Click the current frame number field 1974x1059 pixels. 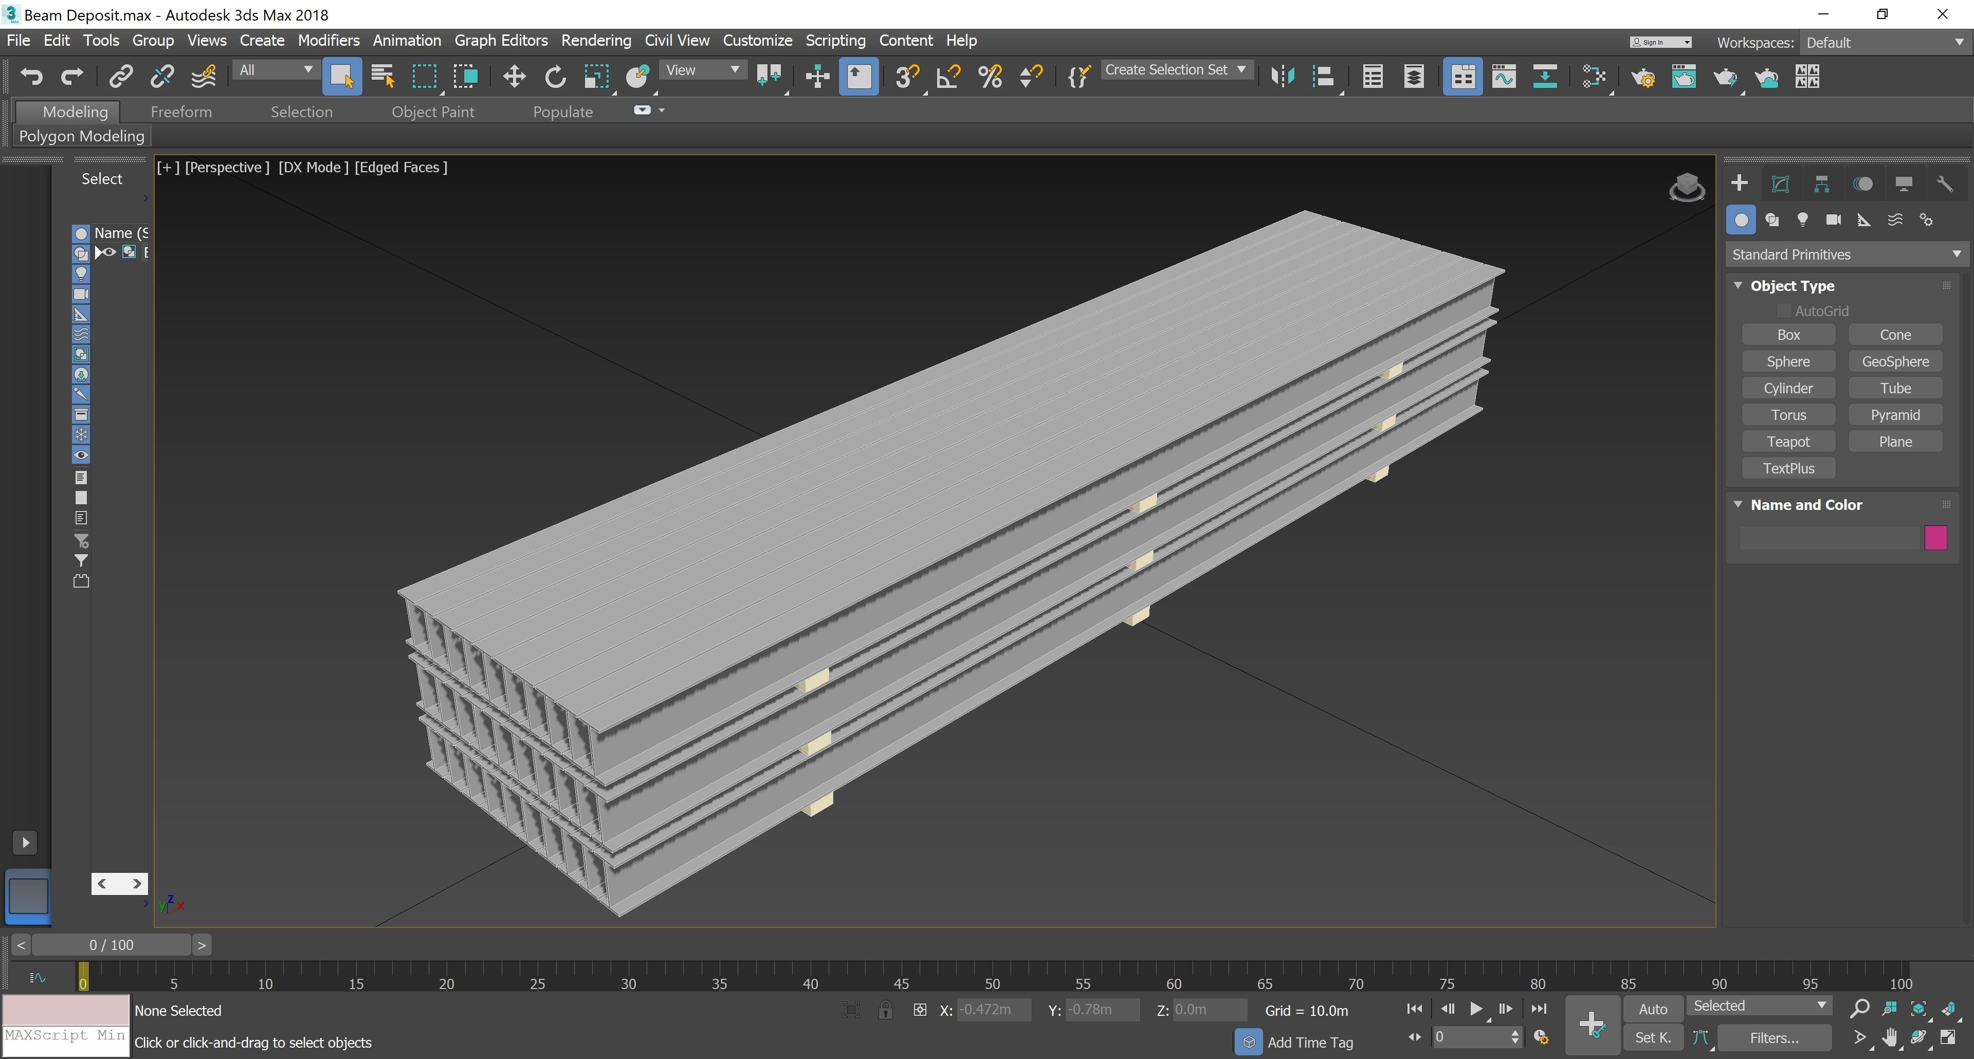1471,1037
